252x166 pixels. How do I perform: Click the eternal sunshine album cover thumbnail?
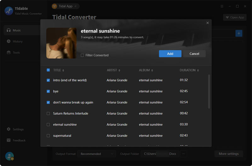point(61,43)
